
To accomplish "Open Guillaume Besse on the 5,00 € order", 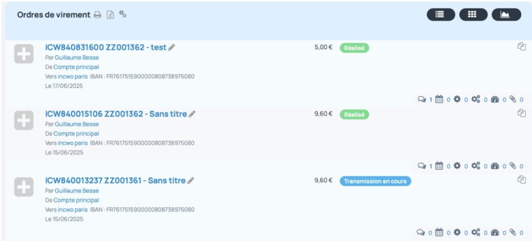I will coord(76,58).
